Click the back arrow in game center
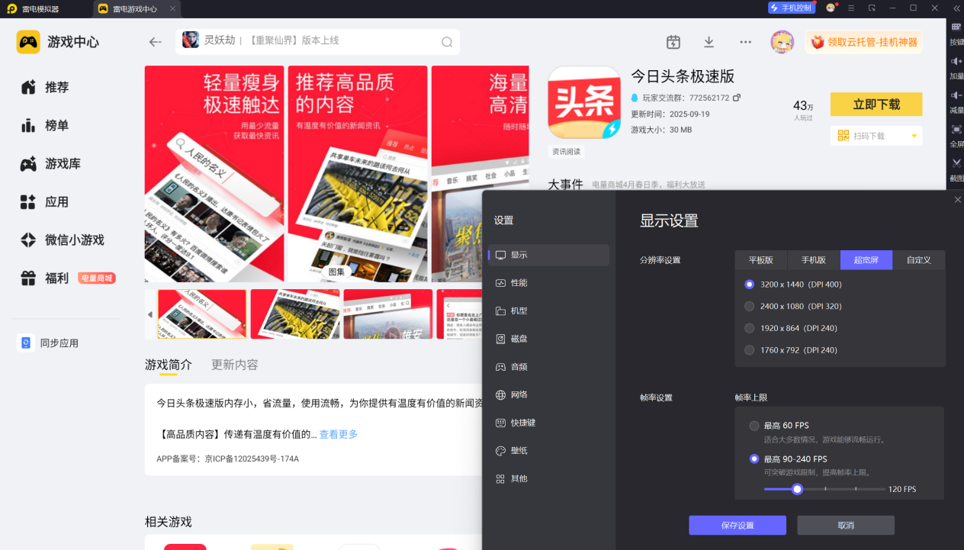The height and width of the screenshot is (550, 964). pyautogui.click(x=156, y=42)
